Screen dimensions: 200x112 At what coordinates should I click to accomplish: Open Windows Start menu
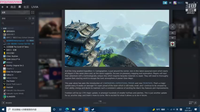(x=3, y=109)
